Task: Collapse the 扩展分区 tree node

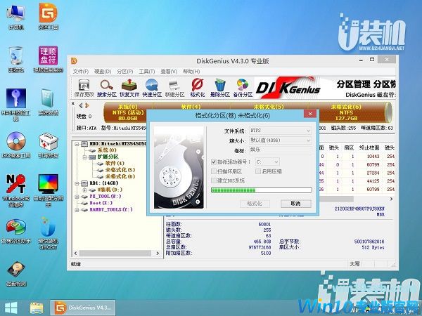Action: (x=85, y=157)
